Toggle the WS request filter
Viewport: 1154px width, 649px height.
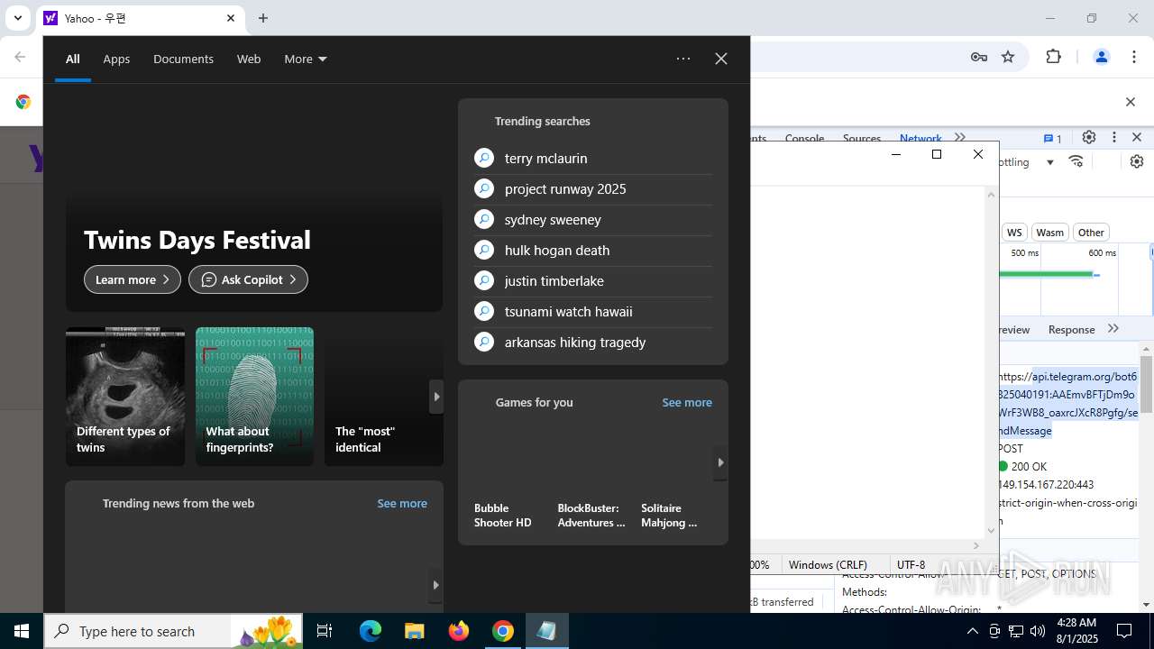coord(1014,233)
